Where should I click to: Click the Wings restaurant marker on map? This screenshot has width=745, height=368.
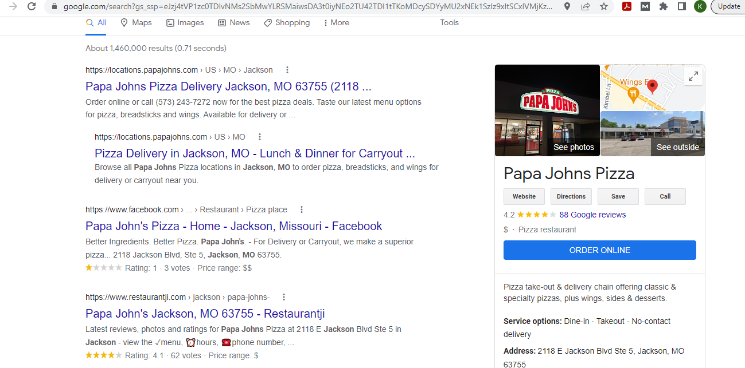(633, 95)
